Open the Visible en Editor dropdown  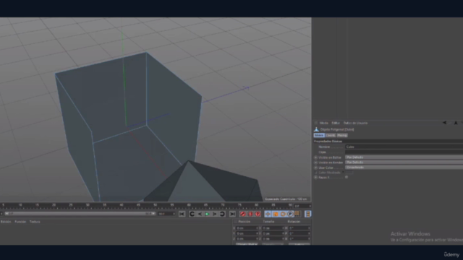pyautogui.click(x=404, y=157)
